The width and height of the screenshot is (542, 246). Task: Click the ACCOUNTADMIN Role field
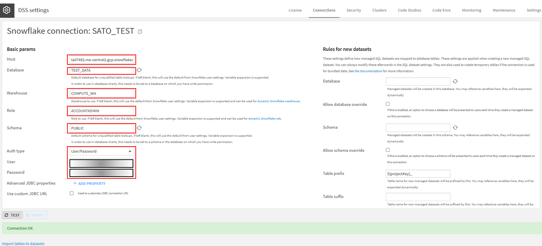coord(102,111)
